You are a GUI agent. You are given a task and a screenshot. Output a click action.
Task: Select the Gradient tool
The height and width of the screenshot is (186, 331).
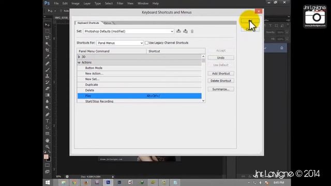48,95
